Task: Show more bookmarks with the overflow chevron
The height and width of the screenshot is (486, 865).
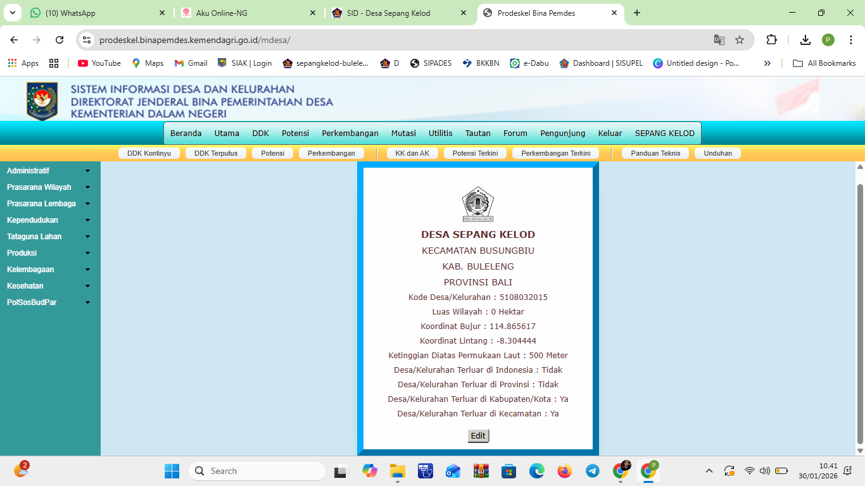Action: 767,63
